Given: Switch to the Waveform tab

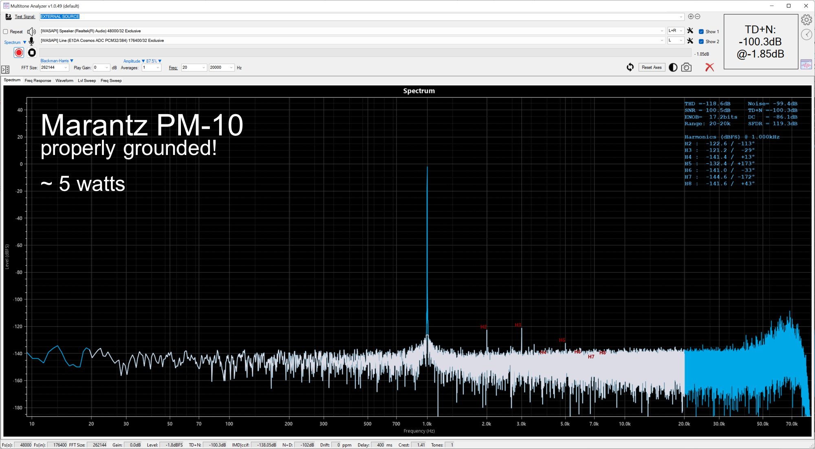Looking at the screenshot, I should tap(64, 80).
